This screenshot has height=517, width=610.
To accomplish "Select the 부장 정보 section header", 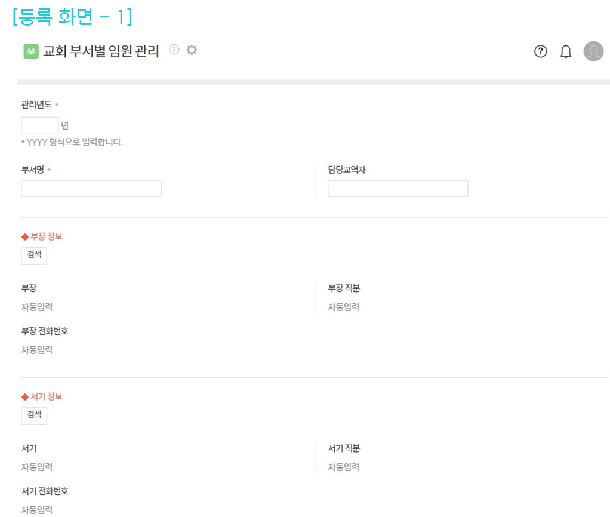I will (42, 236).
